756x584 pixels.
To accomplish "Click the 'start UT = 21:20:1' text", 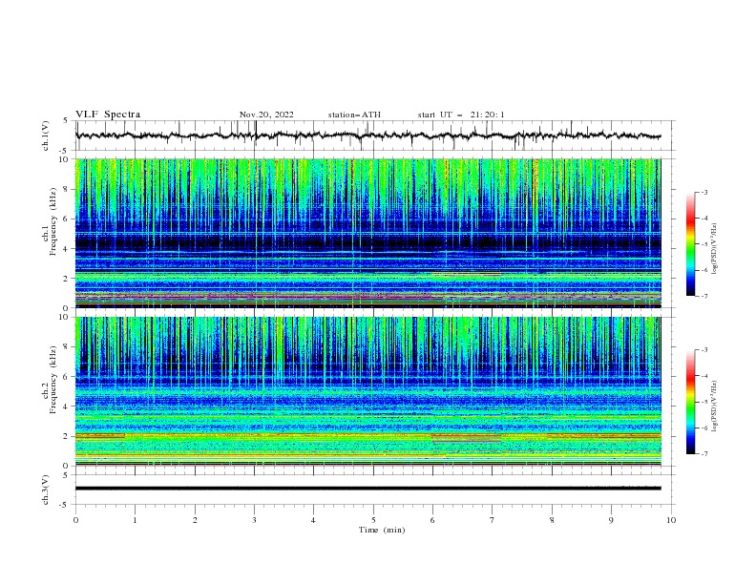I will coord(461,115).
